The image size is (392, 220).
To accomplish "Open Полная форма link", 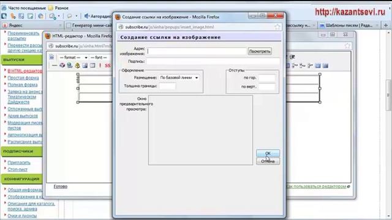I will 23,85.
